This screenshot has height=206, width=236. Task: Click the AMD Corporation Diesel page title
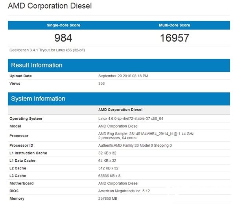click(x=50, y=6)
